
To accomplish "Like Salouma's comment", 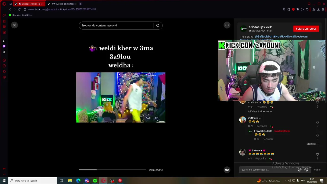I will (317, 155).
